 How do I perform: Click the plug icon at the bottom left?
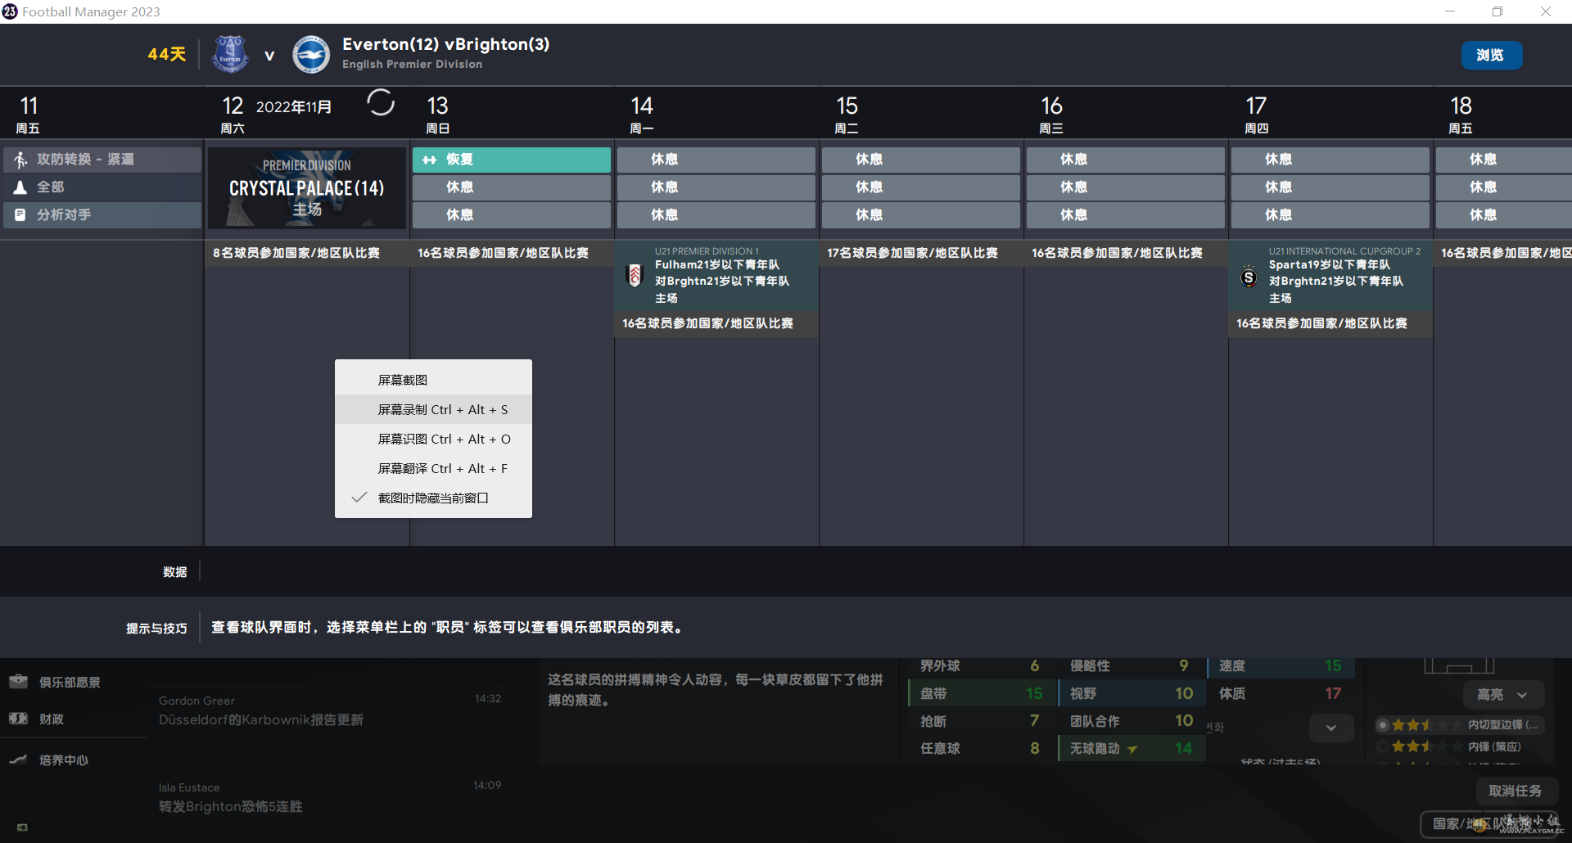pyautogui.click(x=22, y=827)
